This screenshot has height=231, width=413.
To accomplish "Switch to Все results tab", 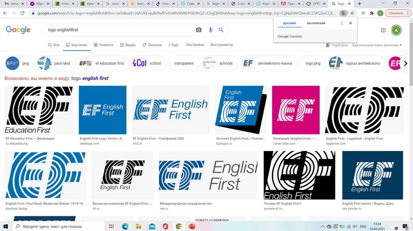I will (x=54, y=45).
